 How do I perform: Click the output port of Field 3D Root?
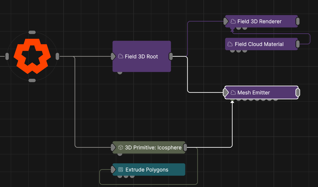[x=171, y=56]
